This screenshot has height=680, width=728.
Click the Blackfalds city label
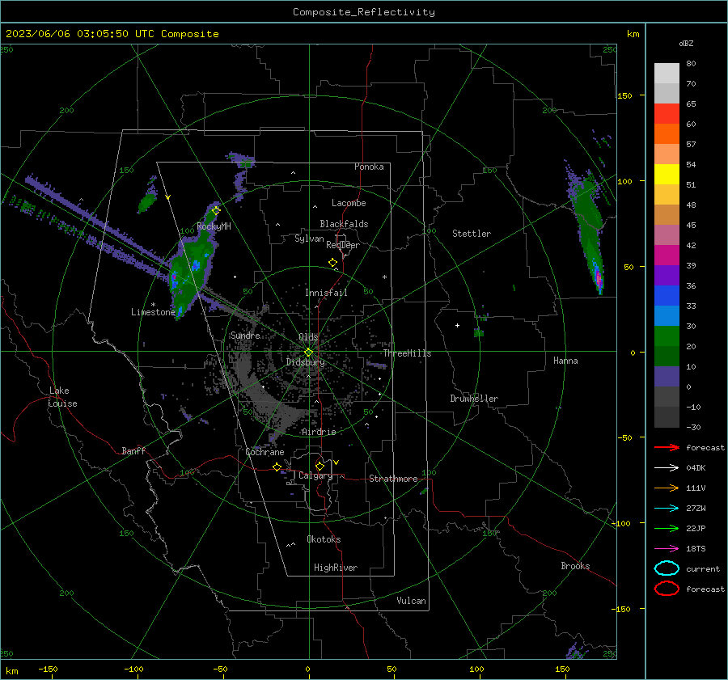click(x=344, y=224)
